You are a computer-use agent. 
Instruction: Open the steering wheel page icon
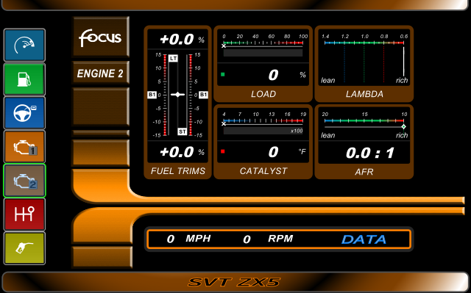coord(24,113)
